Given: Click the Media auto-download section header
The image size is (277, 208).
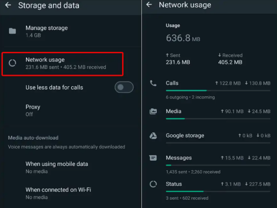Looking at the screenshot, I should click(x=33, y=138).
